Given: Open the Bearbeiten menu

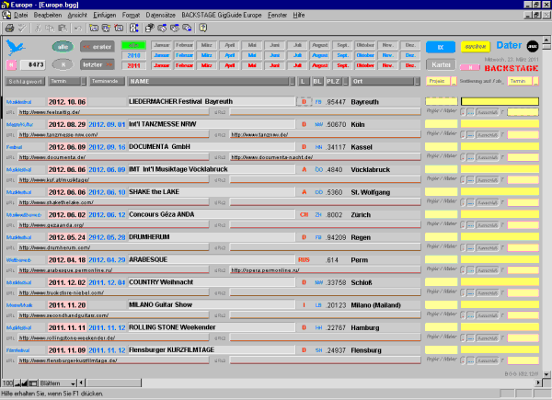Looking at the screenshot, I should (x=48, y=15).
